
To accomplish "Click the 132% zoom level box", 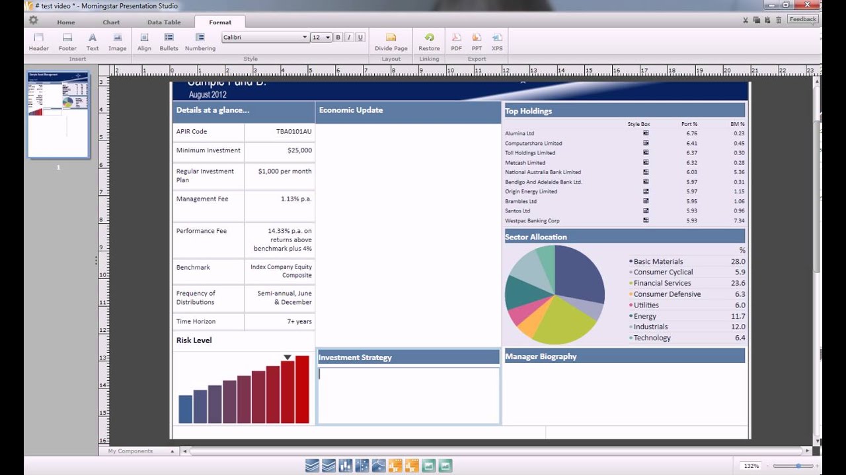I will [751, 466].
